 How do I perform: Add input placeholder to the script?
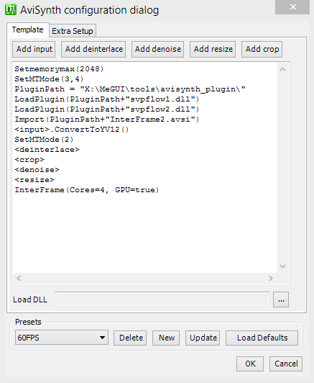pyautogui.click(x=34, y=49)
